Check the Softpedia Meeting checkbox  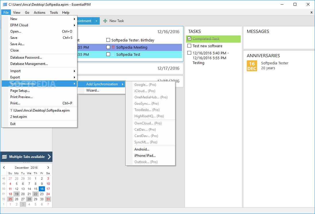(108, 47)
